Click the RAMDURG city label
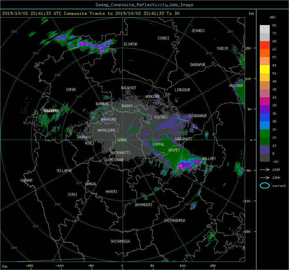Viewport: 289px width, 270px height. [102, 104]
